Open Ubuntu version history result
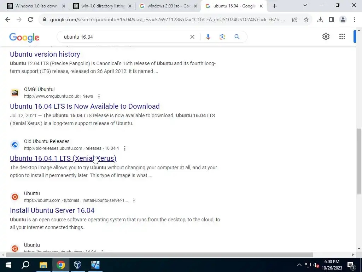 [45, 54]
